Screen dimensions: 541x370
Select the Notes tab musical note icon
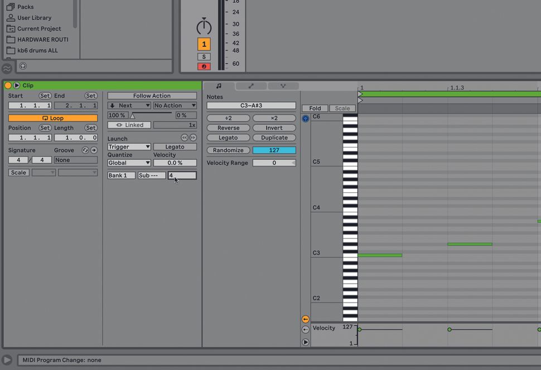coord(218,86)
